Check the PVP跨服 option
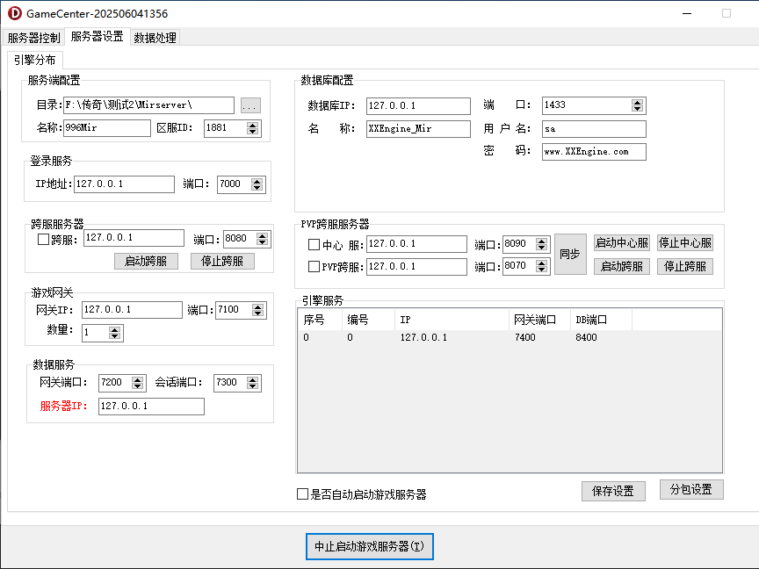The height and width of the screenshot is (569, 759). 314,266
